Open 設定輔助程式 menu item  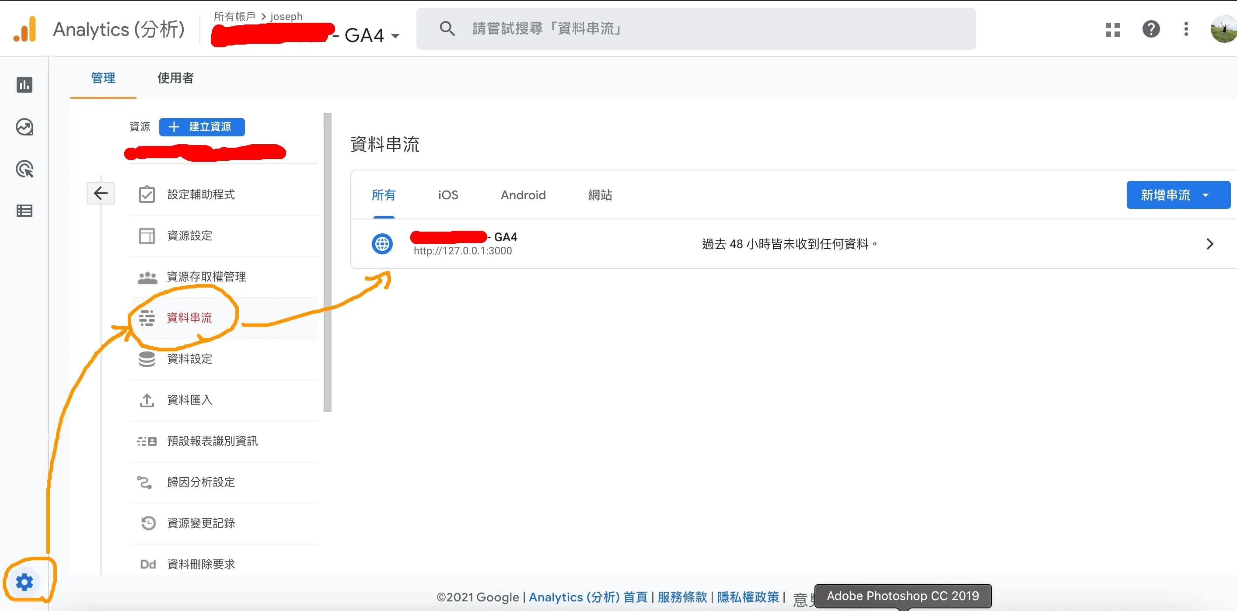coord(225,195)
